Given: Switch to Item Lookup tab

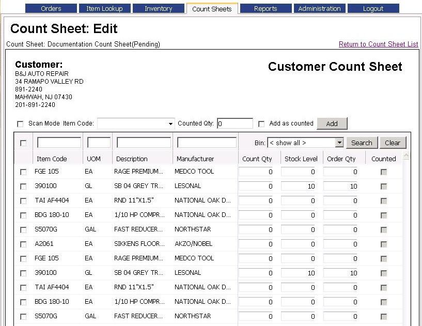Looking at the screenshot, I should coord(104,8).
